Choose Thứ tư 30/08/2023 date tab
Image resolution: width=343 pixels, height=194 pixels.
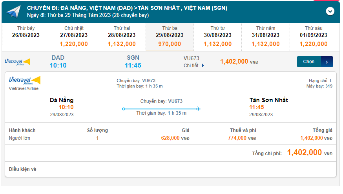(217, 37)
